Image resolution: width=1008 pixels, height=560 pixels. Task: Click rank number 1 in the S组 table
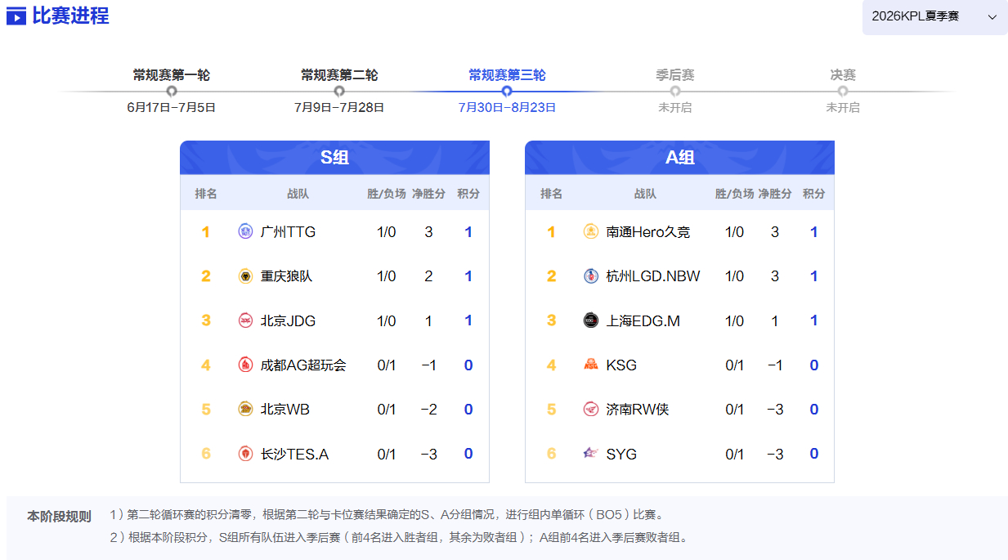coord(206,232)
